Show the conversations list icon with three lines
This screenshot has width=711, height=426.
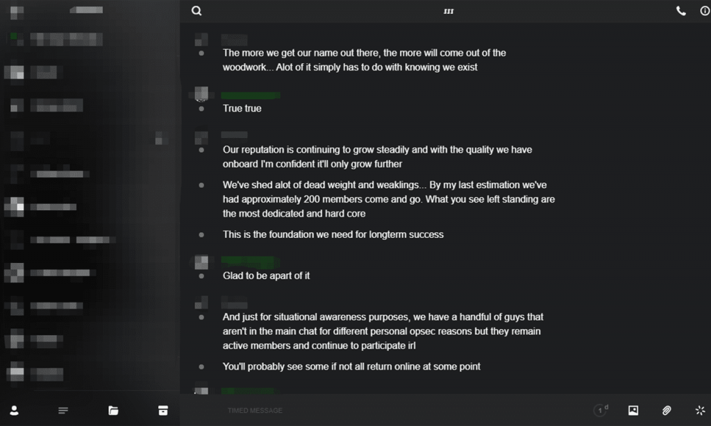pyautogui.click(x=63, y=411)
